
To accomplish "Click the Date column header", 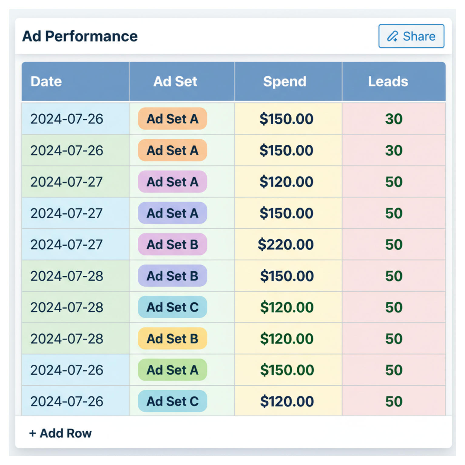I will coord(46,81).
